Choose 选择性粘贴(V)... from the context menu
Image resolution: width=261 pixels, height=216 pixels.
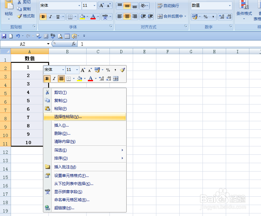point(85,117)
